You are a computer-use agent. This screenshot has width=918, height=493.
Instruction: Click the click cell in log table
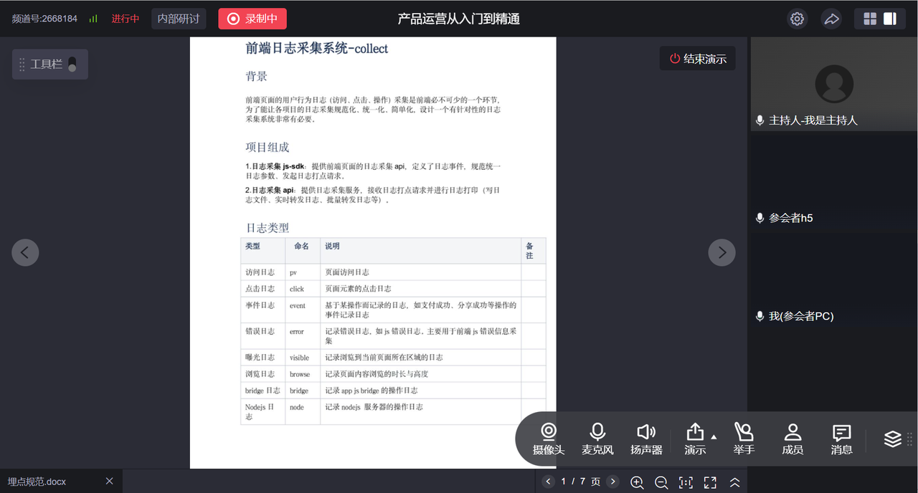coord(303,289)
